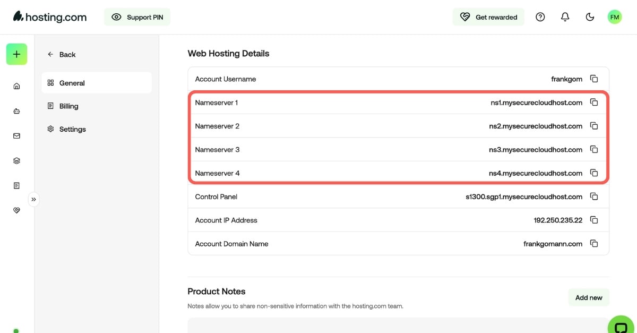Select the Settings menu item
The image size is (637, 333).
click(97, 129)
